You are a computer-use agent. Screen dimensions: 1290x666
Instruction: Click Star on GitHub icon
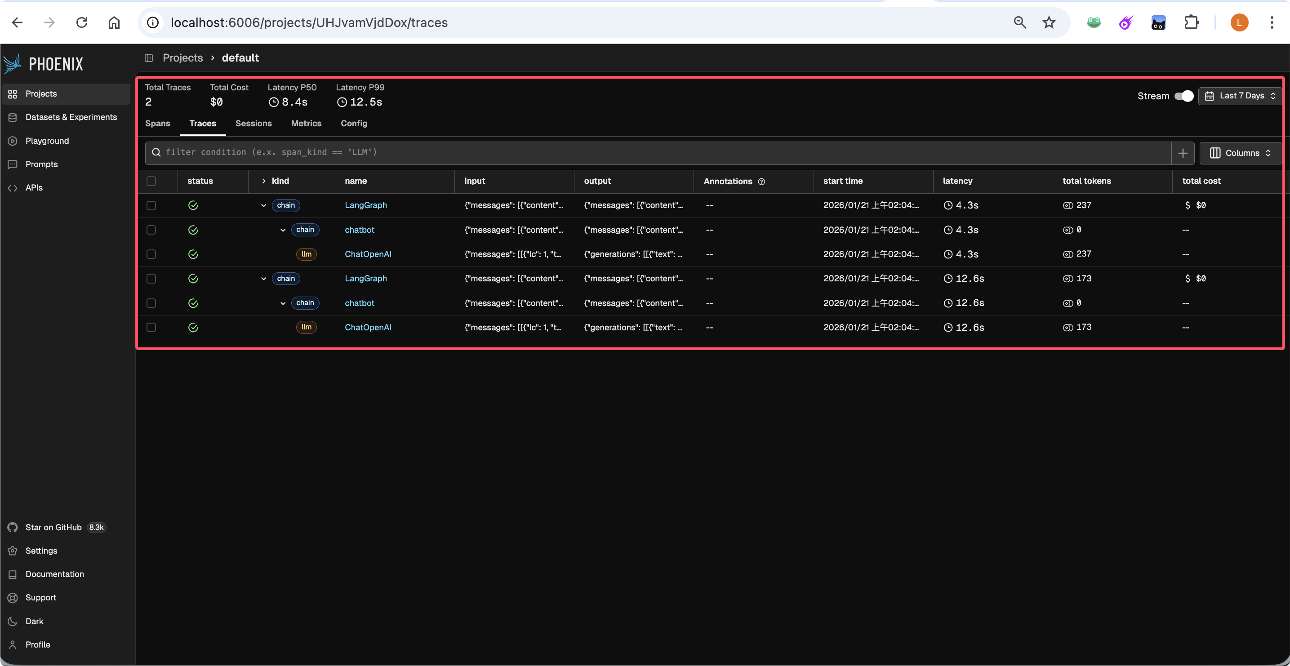[13, 527]
